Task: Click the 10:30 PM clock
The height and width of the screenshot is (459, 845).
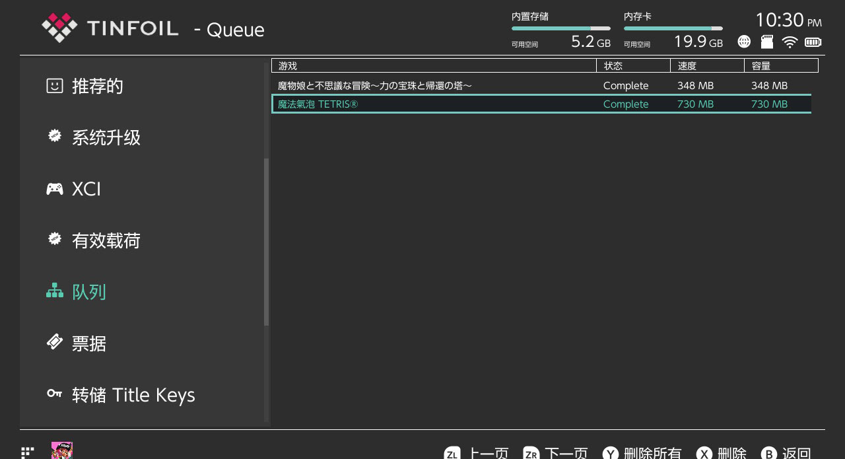Action: click(788, 20)
